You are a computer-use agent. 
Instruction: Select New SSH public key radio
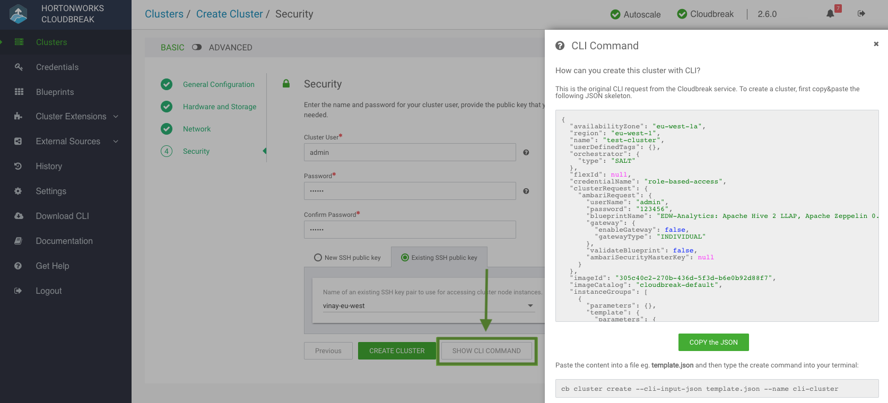(318, 258)
